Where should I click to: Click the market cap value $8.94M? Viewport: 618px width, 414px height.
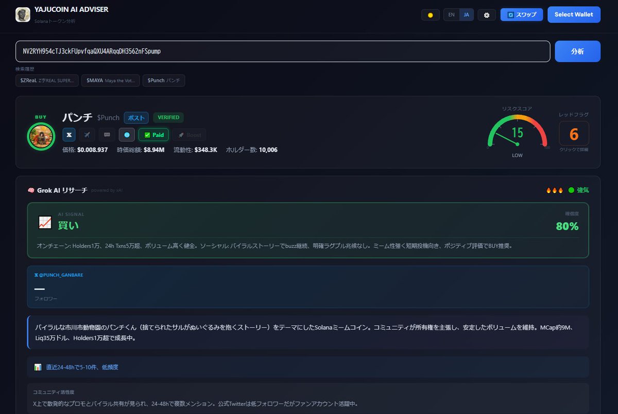pyautogui.click(x=154, y=150)
